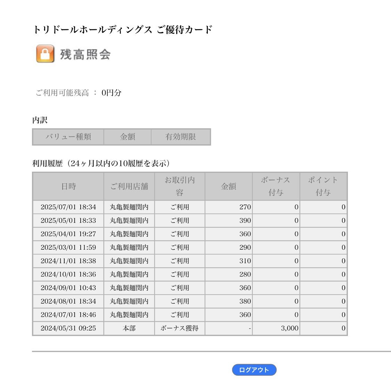
Task: Click the dash amount in the 2024/05/31 row
Action: (250, 328)
